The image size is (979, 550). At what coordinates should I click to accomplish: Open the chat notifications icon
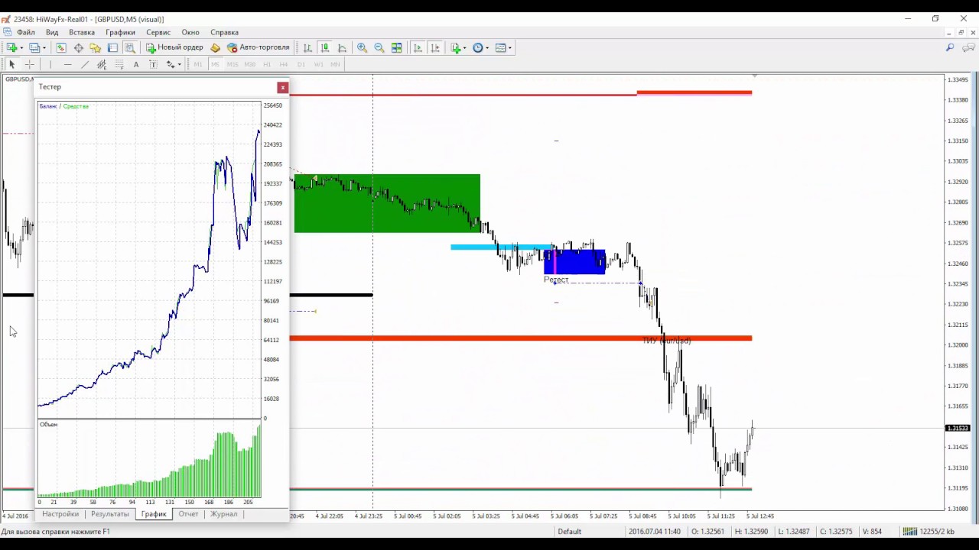click(970, 47)
